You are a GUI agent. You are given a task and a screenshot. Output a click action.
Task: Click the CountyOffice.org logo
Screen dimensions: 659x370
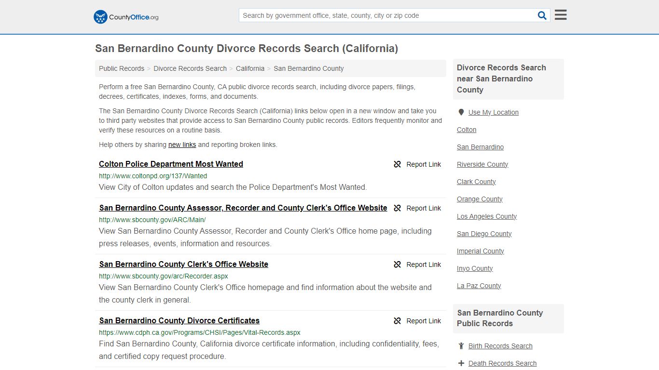point(126,17)
